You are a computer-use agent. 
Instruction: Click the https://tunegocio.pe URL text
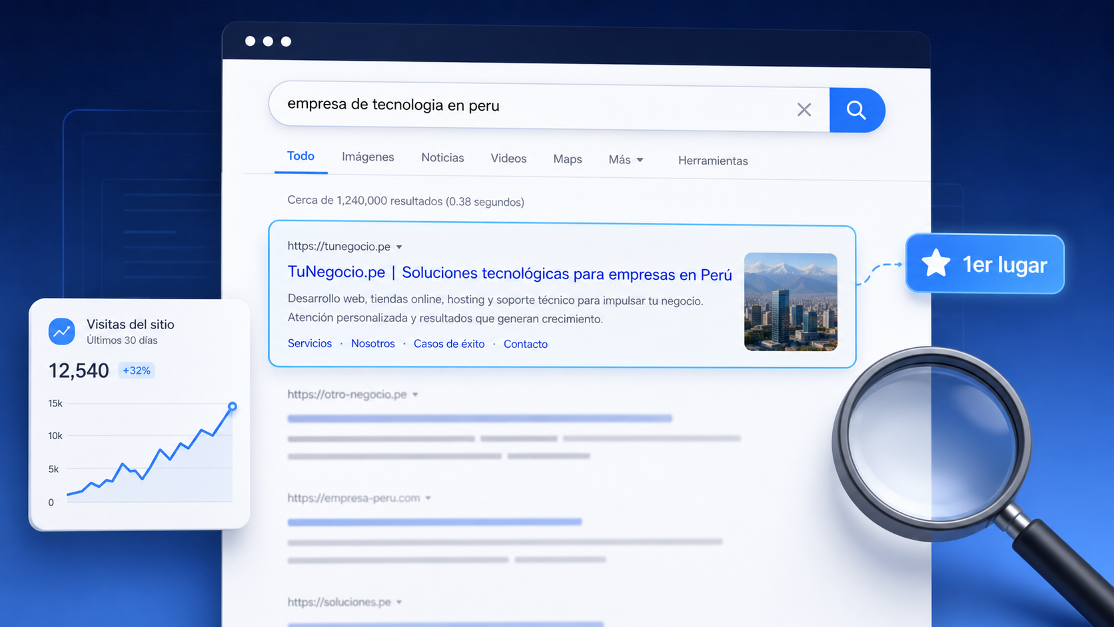(x=339, y=247)
